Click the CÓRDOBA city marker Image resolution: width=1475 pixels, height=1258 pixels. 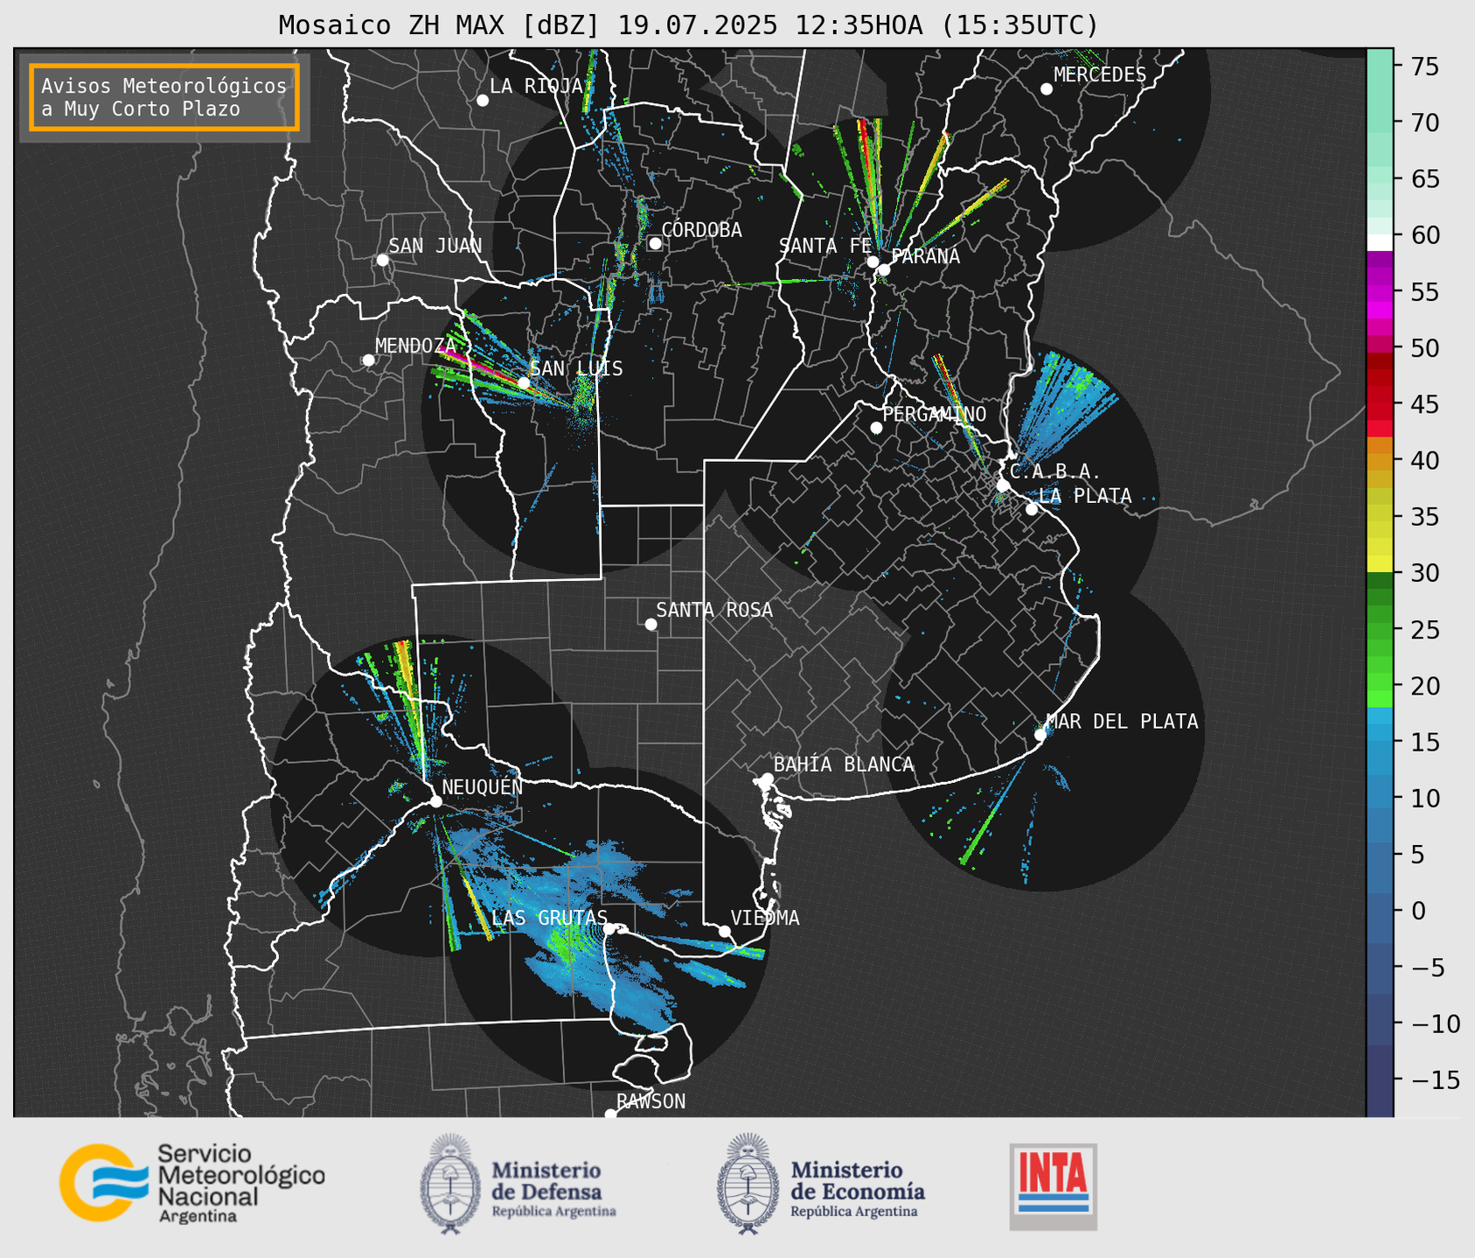tap(655, 243)
